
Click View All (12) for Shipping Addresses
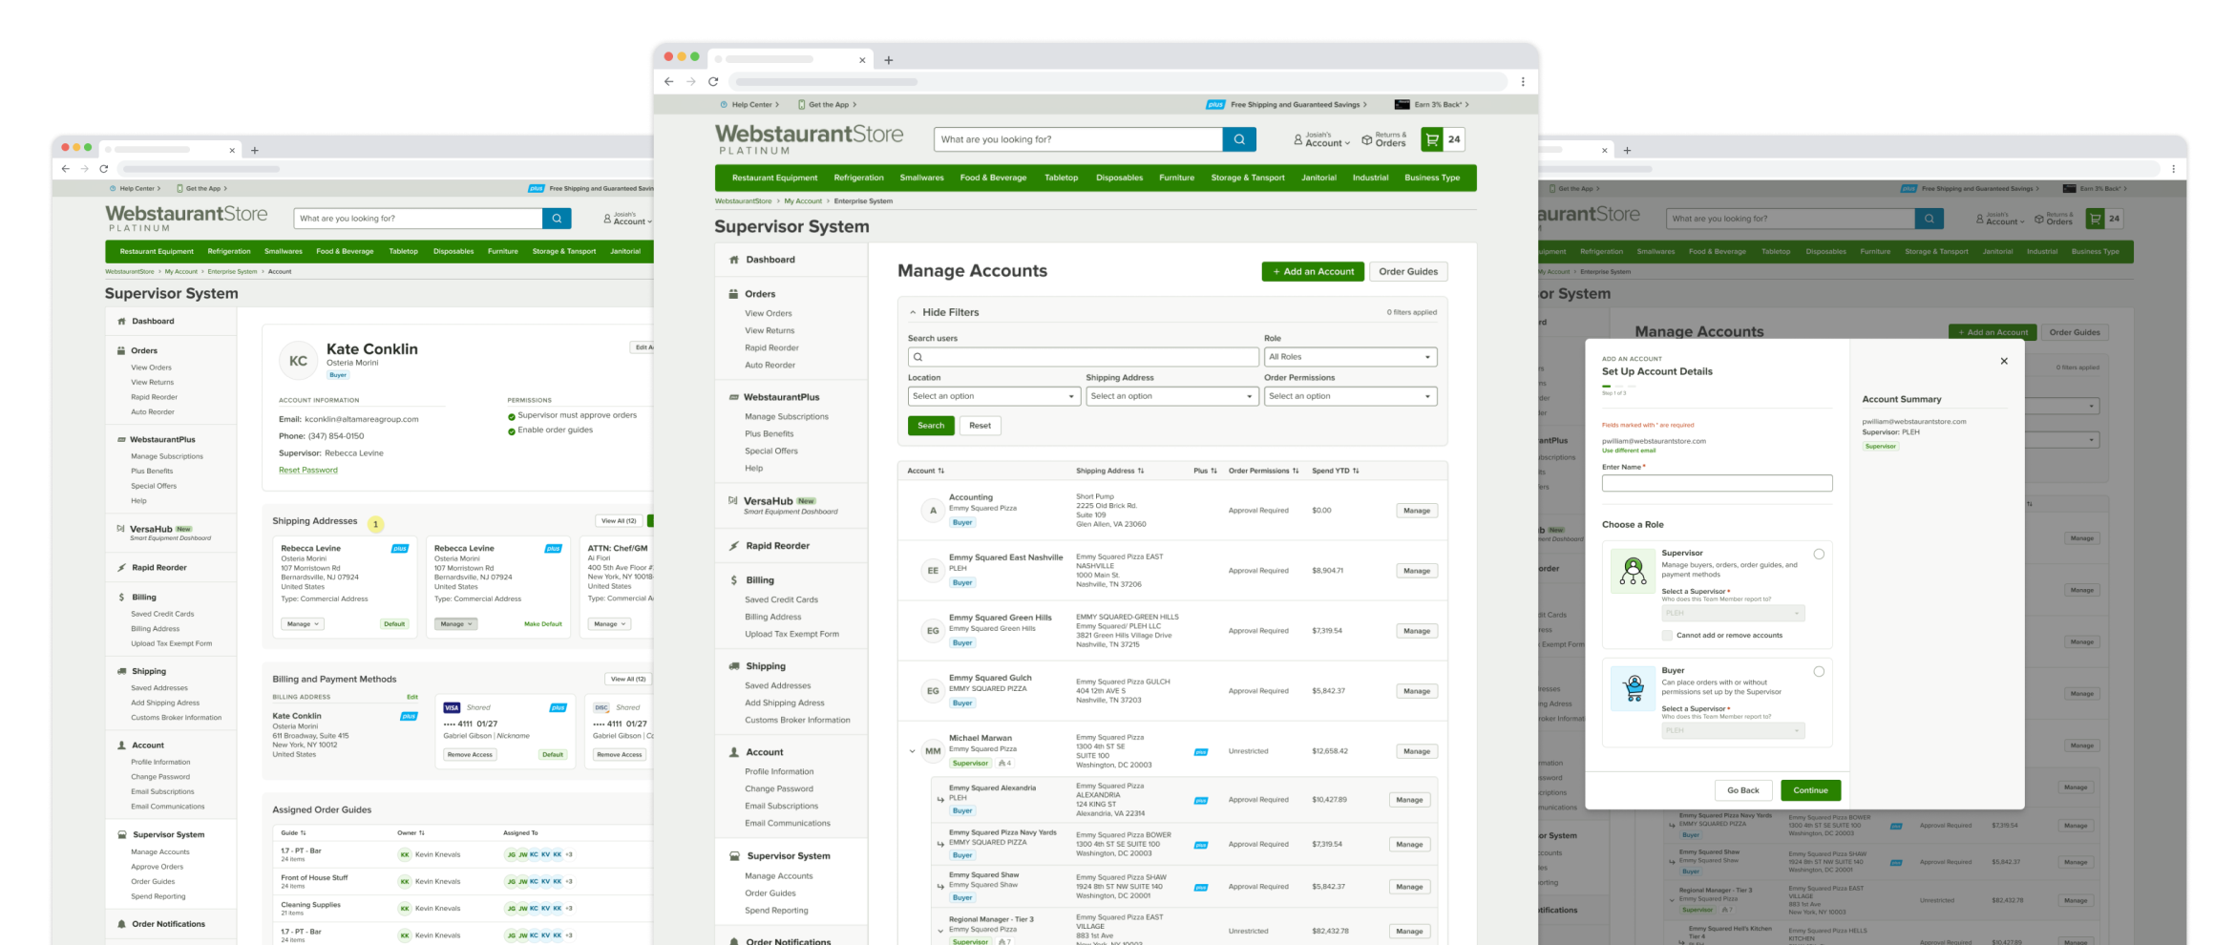(x=619, y=521)
